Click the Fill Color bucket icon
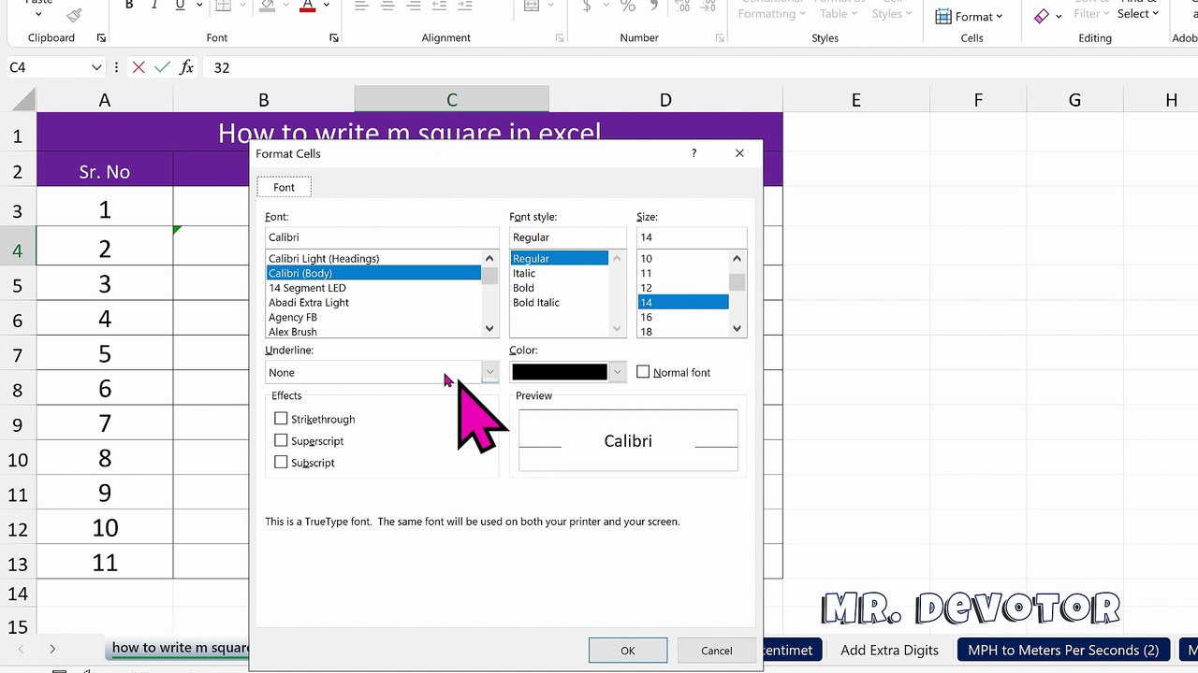Viewport: 1198px width, 673px height. (x=268, y=6)
